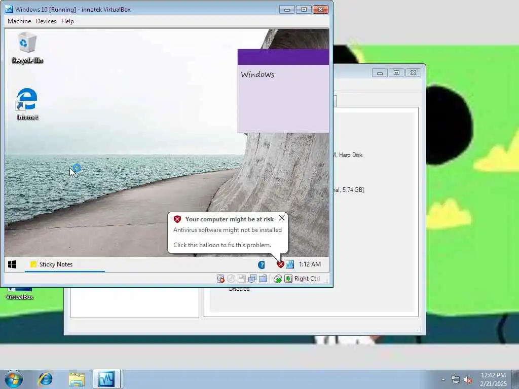Close the background VirtualBox manager window

tap(413, 73)
